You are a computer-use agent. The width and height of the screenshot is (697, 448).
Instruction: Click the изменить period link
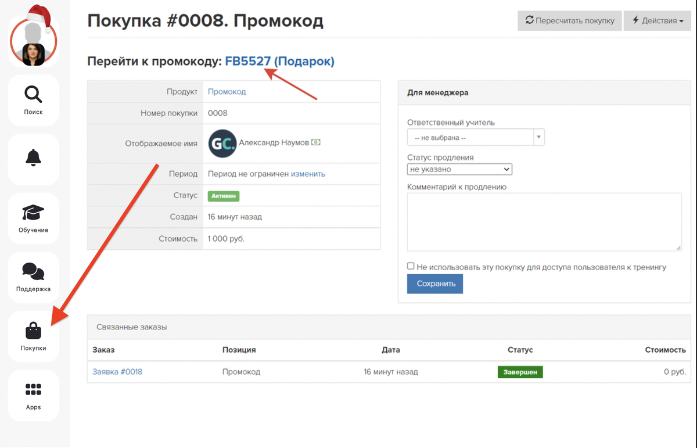pos(308,174)
